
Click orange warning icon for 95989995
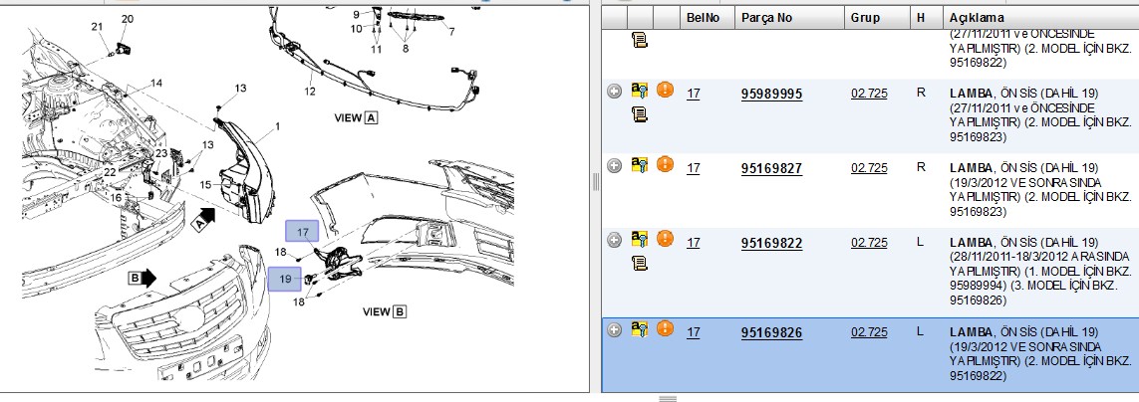665,90
